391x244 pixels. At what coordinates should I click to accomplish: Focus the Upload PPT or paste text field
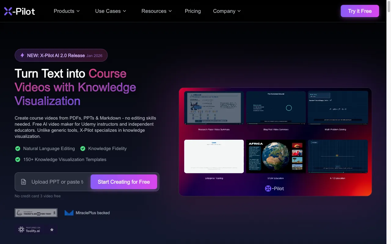[x=57, y=182]
